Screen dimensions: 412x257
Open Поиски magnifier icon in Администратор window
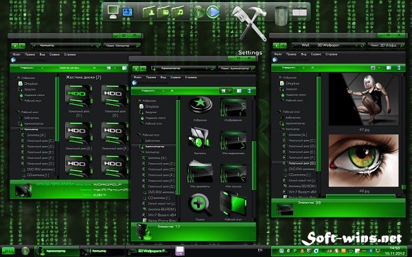click(200, 205)
